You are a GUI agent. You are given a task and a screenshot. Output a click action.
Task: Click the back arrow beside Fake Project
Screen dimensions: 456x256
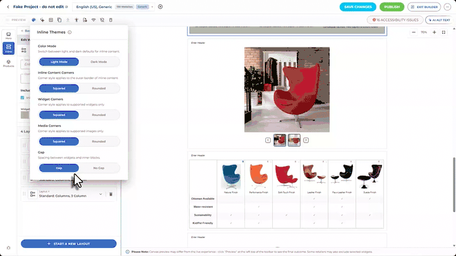(x=8, y=7)
